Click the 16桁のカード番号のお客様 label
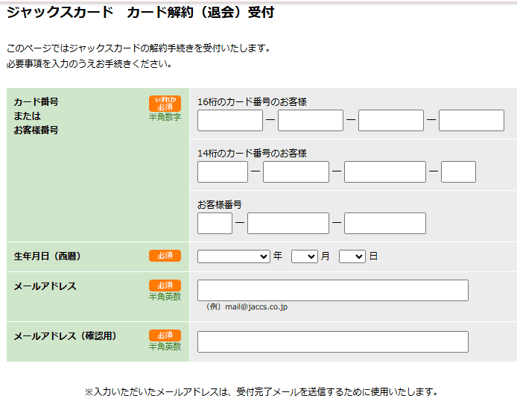517x416 pixels. pos(252,102)
